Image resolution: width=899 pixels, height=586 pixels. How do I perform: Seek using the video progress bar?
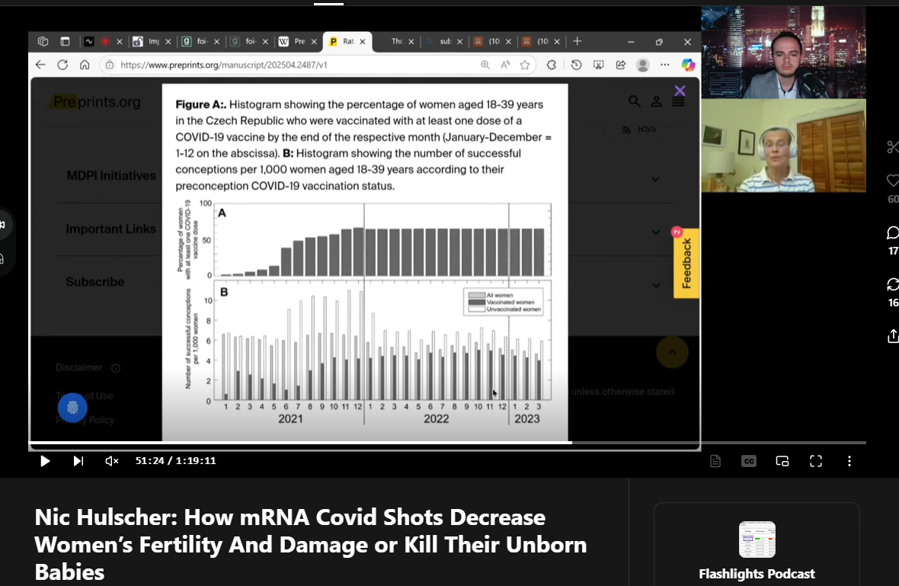[x=448, y=443]
